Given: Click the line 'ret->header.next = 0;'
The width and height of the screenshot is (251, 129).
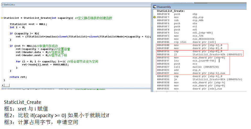Looking at the screenshot, I should click(41, 55).
